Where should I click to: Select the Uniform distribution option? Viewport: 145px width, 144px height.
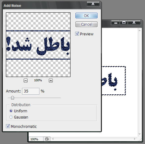(x=11, y=111)
